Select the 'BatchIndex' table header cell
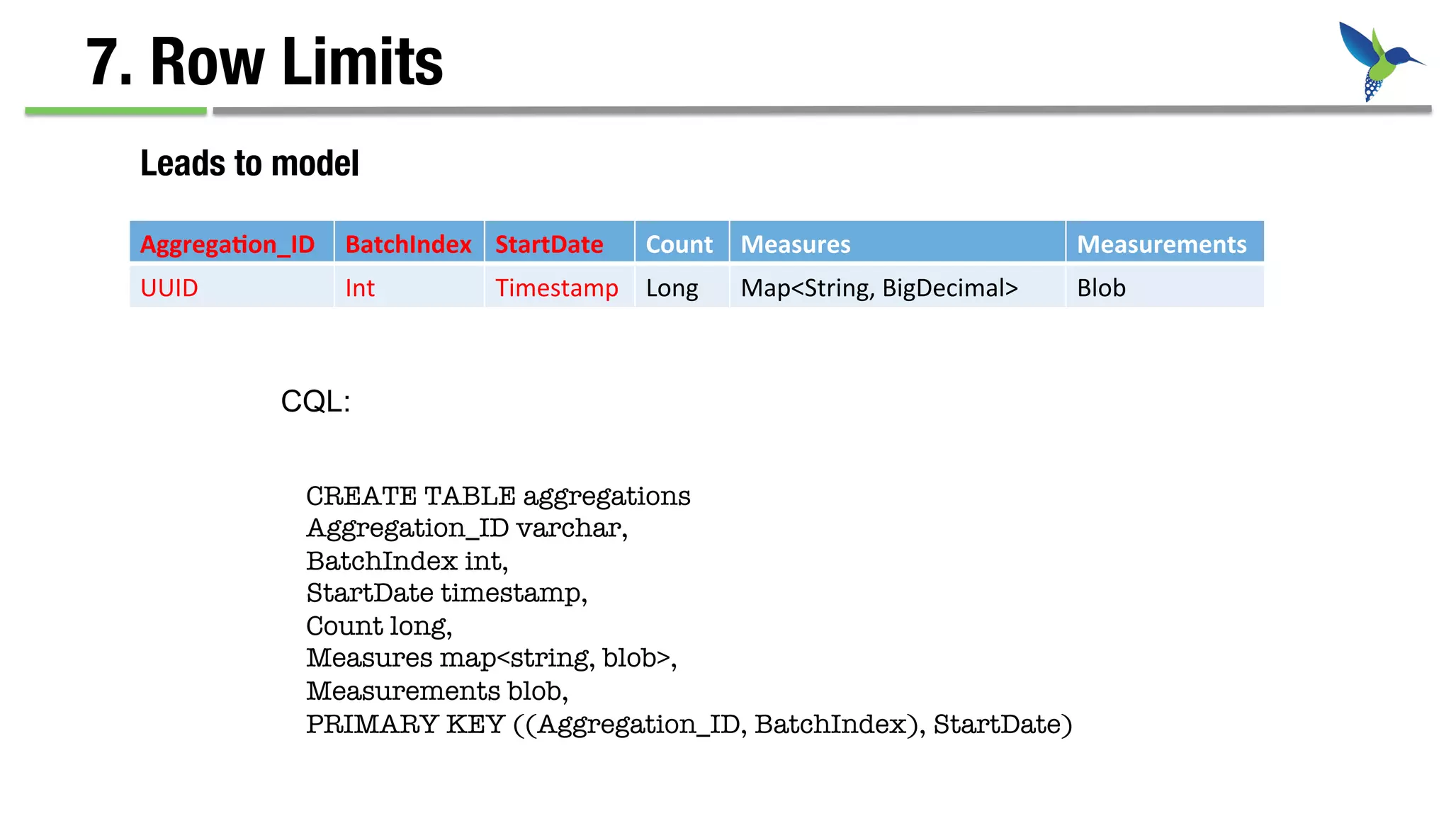 coord(409,242)
